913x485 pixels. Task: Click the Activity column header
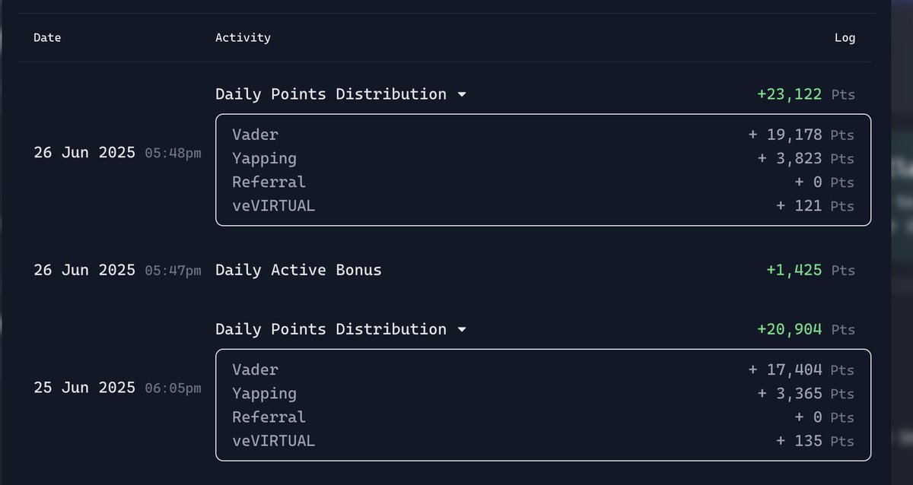point(243,37)
